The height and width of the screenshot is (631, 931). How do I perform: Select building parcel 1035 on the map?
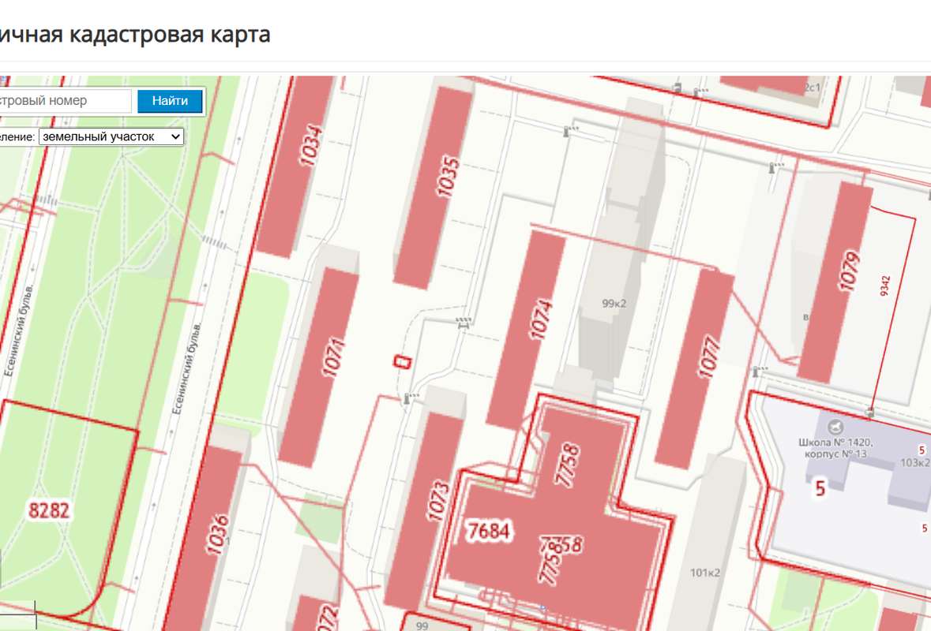click(x=433, y=186)
